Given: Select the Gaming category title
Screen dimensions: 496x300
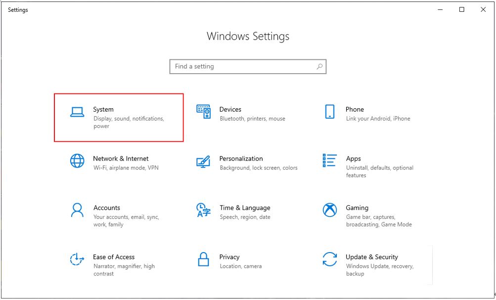Looking at the screenshot, I should [357, 208].
